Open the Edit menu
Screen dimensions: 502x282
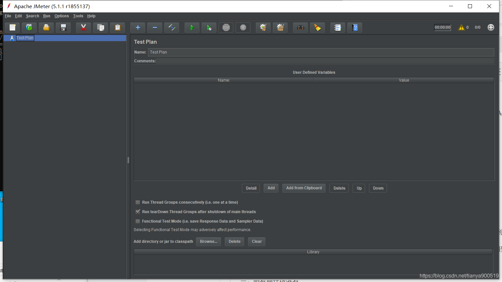[18, 16]
